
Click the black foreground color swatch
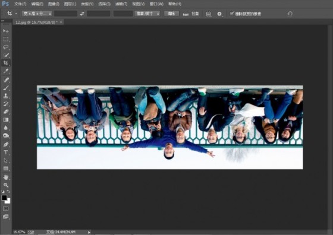point(4,198)
